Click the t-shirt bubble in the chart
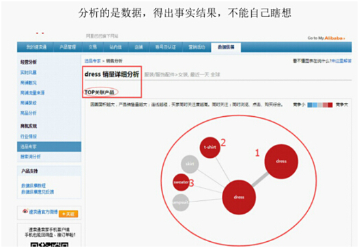The image size is (359, 248). pos(210,148)
